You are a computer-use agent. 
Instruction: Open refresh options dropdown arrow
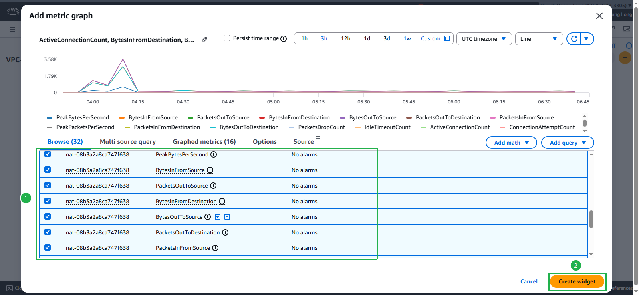[x=587, y=39]
